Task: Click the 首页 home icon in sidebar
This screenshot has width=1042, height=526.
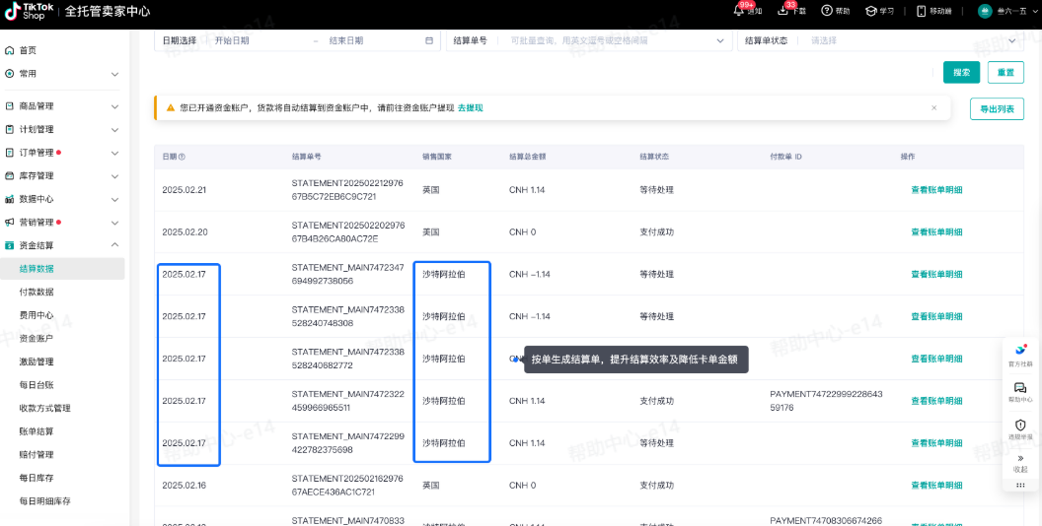Action: (9, 50)
